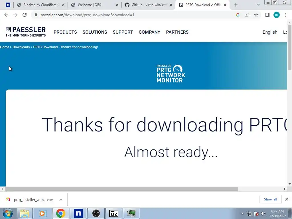Close the downloads bar
The width and height of the screenshot is (292, 219).
click(x=287, y=199)
